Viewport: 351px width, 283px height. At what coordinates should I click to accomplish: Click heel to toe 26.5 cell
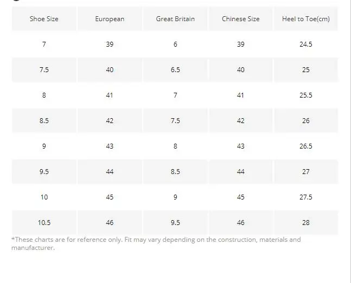point(305,146)
